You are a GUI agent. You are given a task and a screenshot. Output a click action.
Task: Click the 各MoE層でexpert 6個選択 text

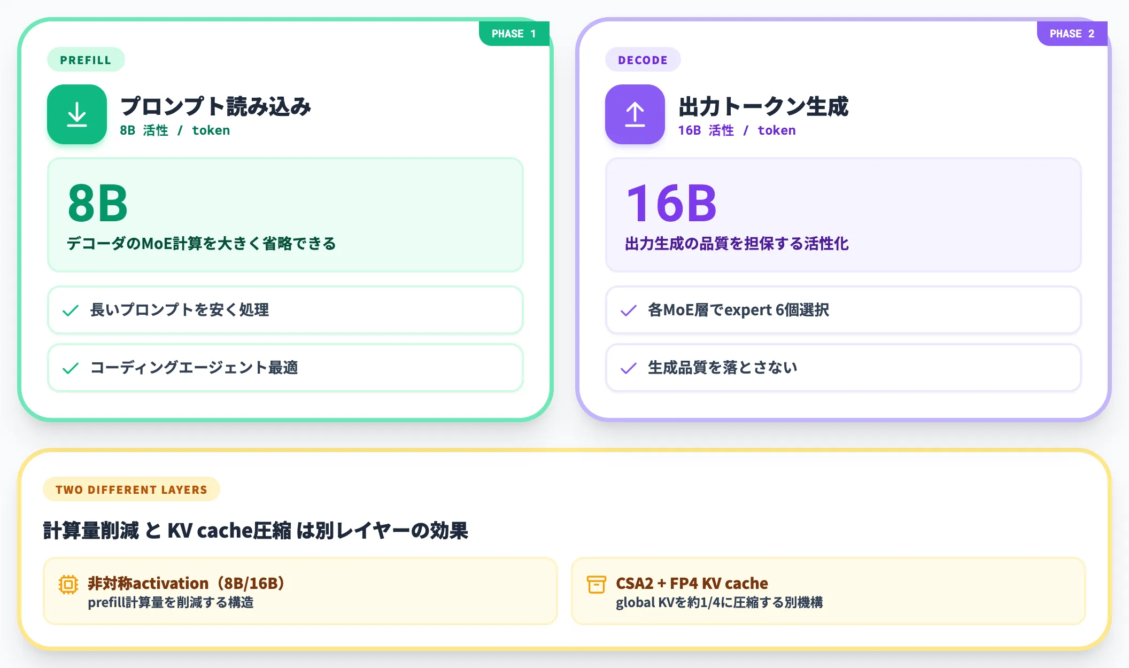[739, 310]
